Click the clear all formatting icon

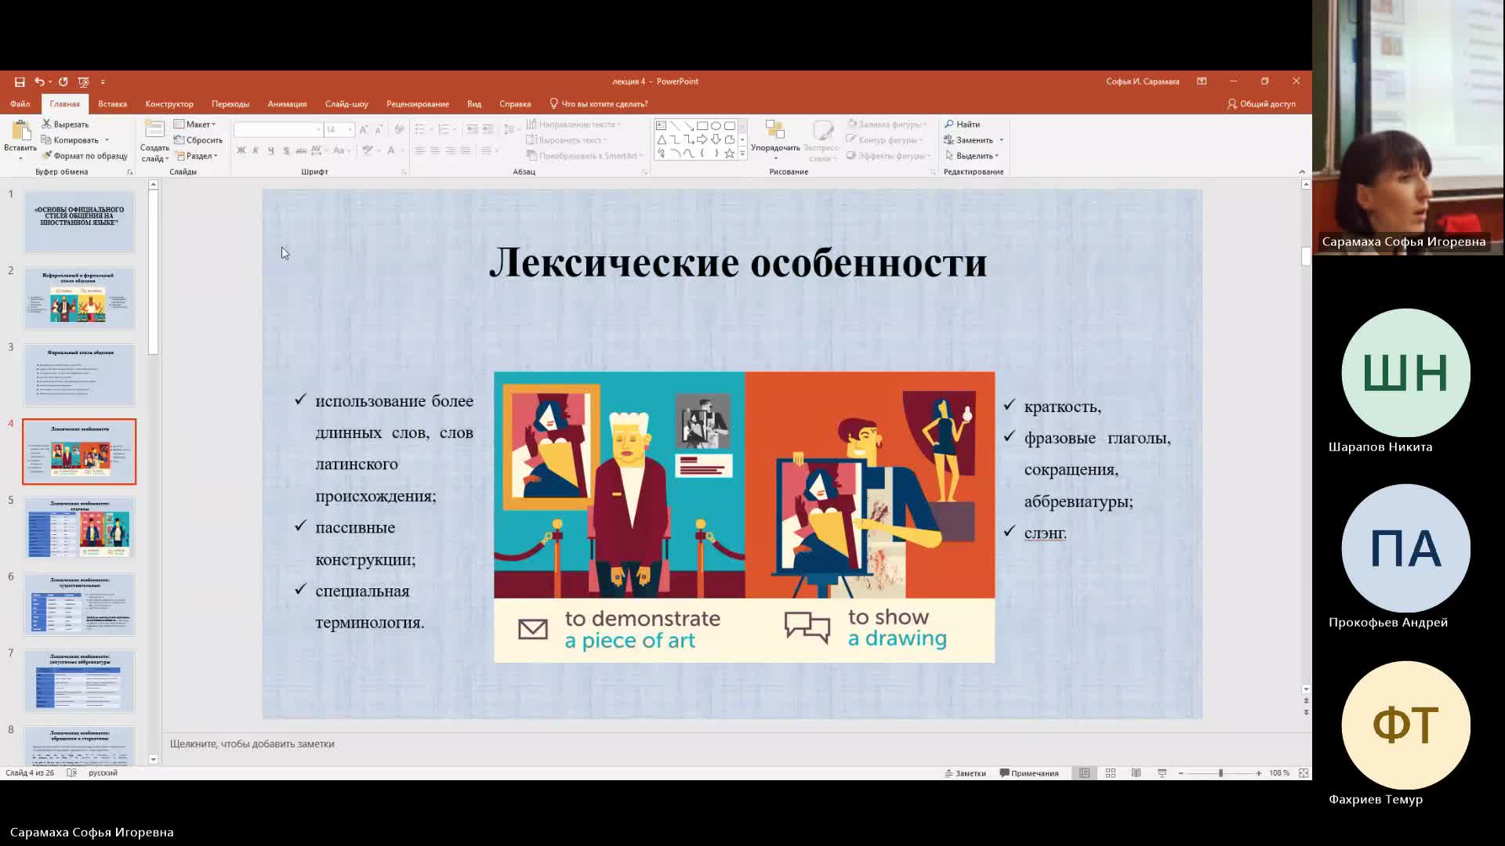(399, 129)
